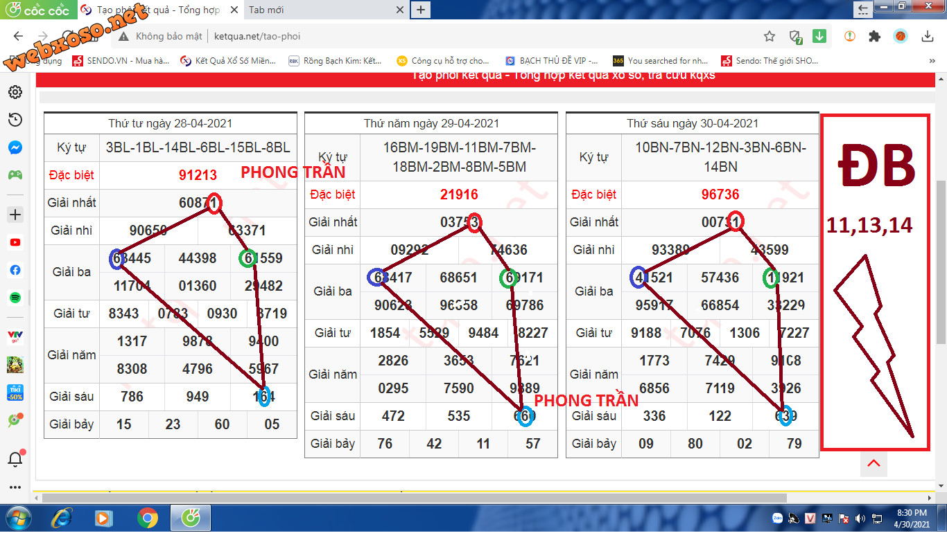This screenshot has height=533, width=947.
Task: Open the SENDO.VN bookmark
Action: coord(121,61)
